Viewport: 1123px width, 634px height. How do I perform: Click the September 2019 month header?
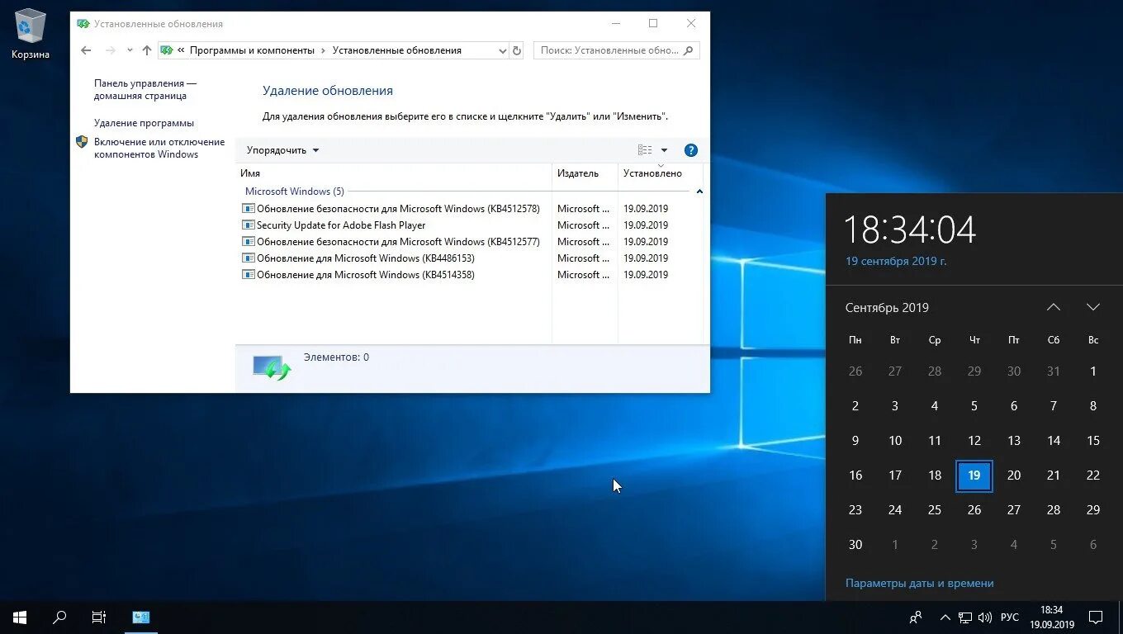[887, 307]
